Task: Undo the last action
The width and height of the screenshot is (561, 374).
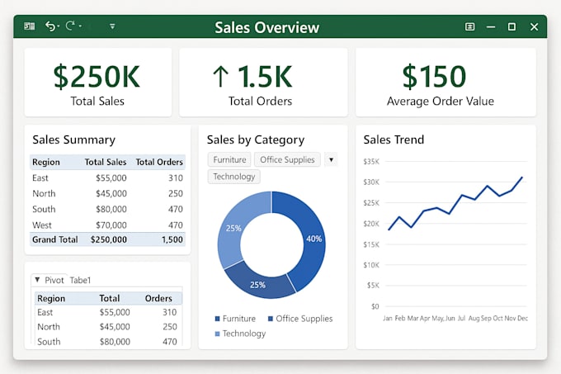Action: 50,26
